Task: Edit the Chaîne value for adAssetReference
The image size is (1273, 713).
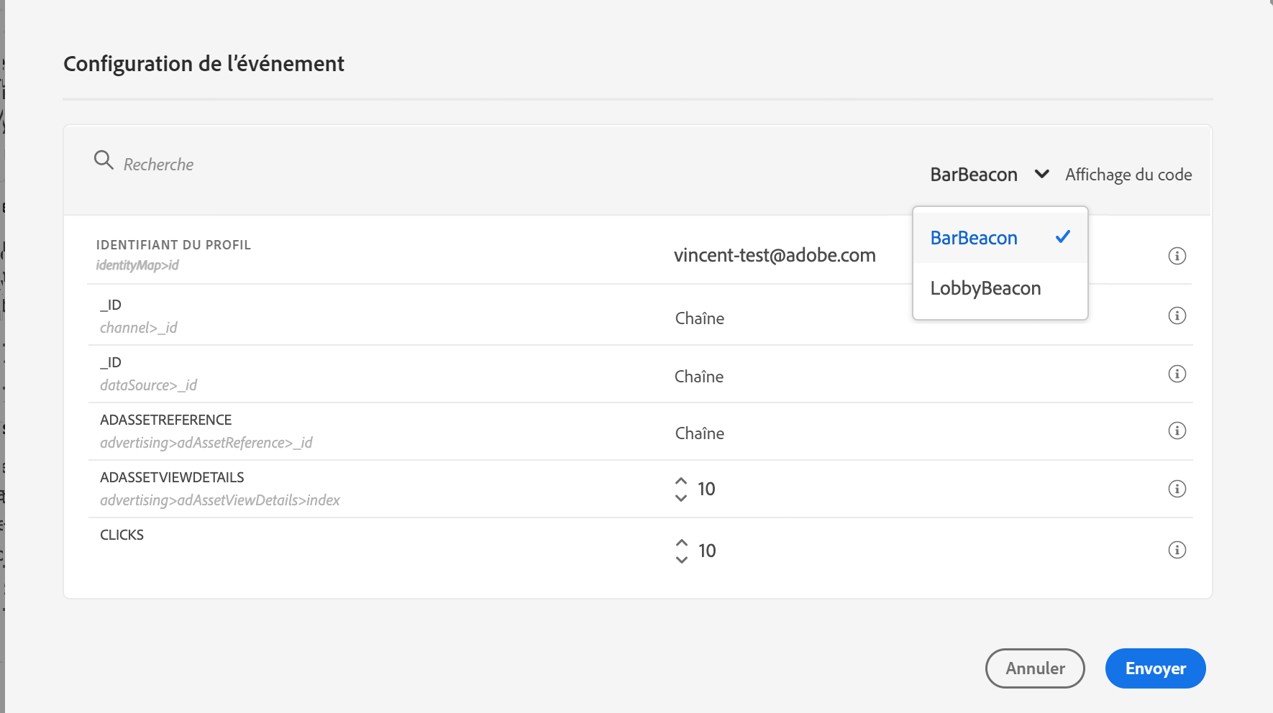Action: click(x=700, y=433)
